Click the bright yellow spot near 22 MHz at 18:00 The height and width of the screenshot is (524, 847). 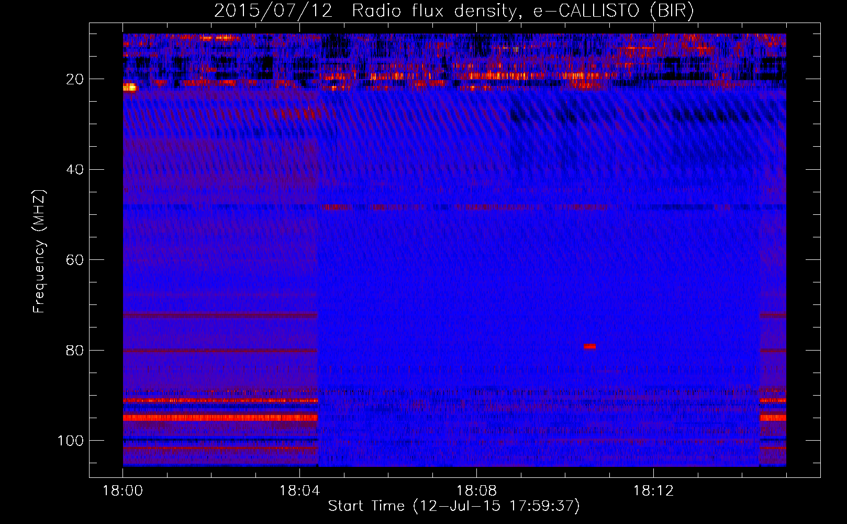[x=129, y=88]
